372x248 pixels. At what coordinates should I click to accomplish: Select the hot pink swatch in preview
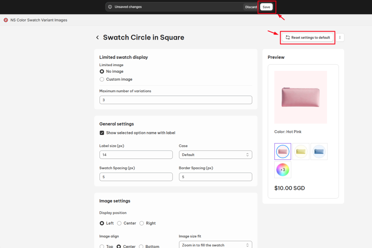click(x=283, y=152)
